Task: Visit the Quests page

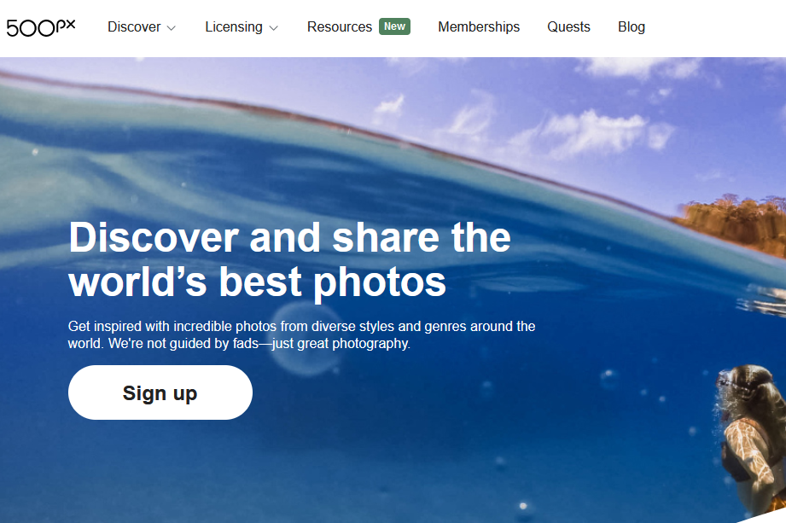Action: pyautogui.click(x=568, y=26)
